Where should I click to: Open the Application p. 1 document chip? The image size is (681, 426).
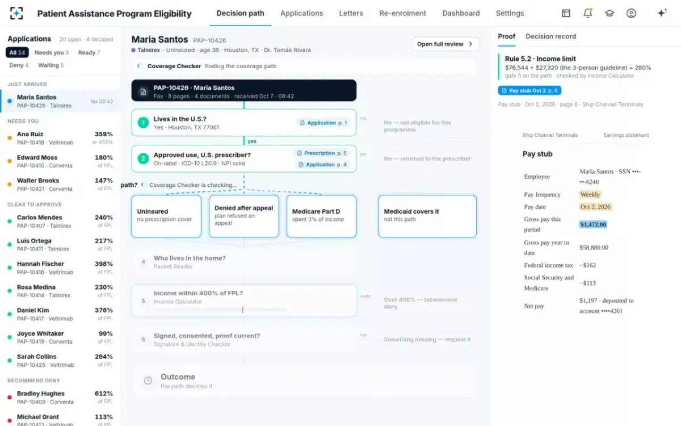323,123
